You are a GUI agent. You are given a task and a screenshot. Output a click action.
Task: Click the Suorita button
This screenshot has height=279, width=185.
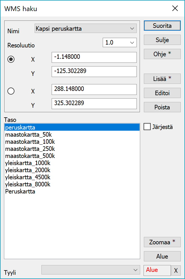pos(162,26)
